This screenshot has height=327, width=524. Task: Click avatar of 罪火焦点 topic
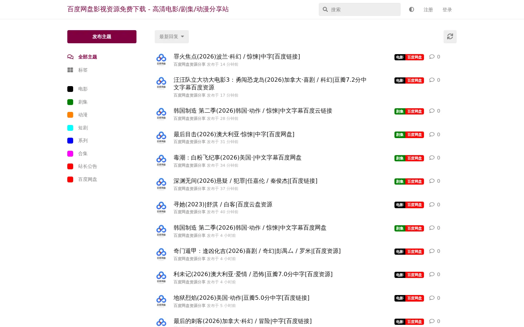pyautogui.click(x=161, y=60)
